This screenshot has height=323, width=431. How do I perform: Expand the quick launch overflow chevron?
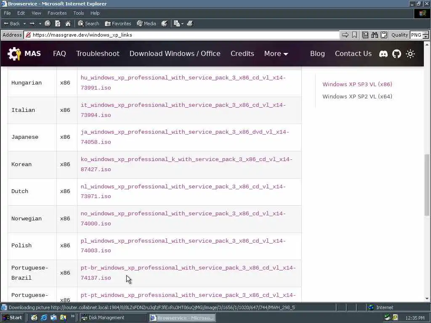pos(72,316)
